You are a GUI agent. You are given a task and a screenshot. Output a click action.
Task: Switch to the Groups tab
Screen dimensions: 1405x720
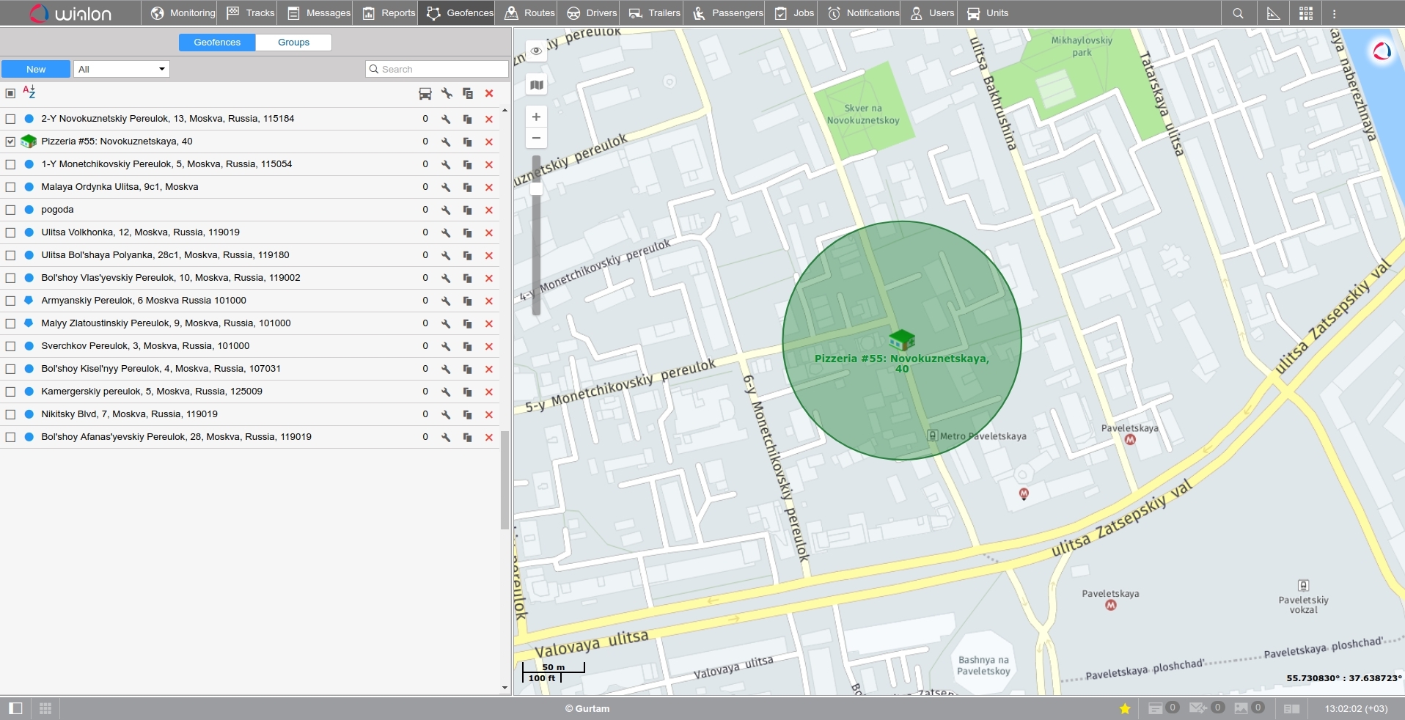pos(293,43)
